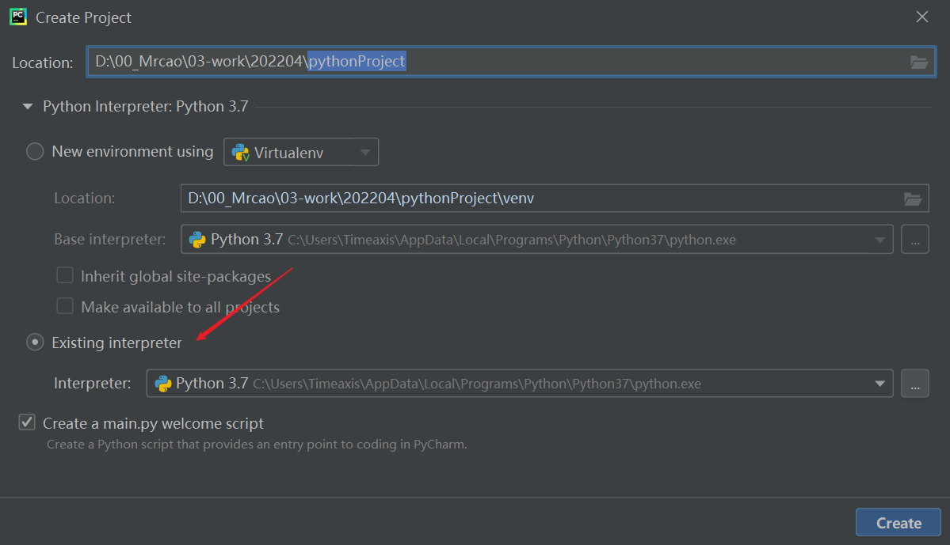
Task: Open the Base interpreter Python 3.7 dropdown
Action: click(x=536, y=240)
